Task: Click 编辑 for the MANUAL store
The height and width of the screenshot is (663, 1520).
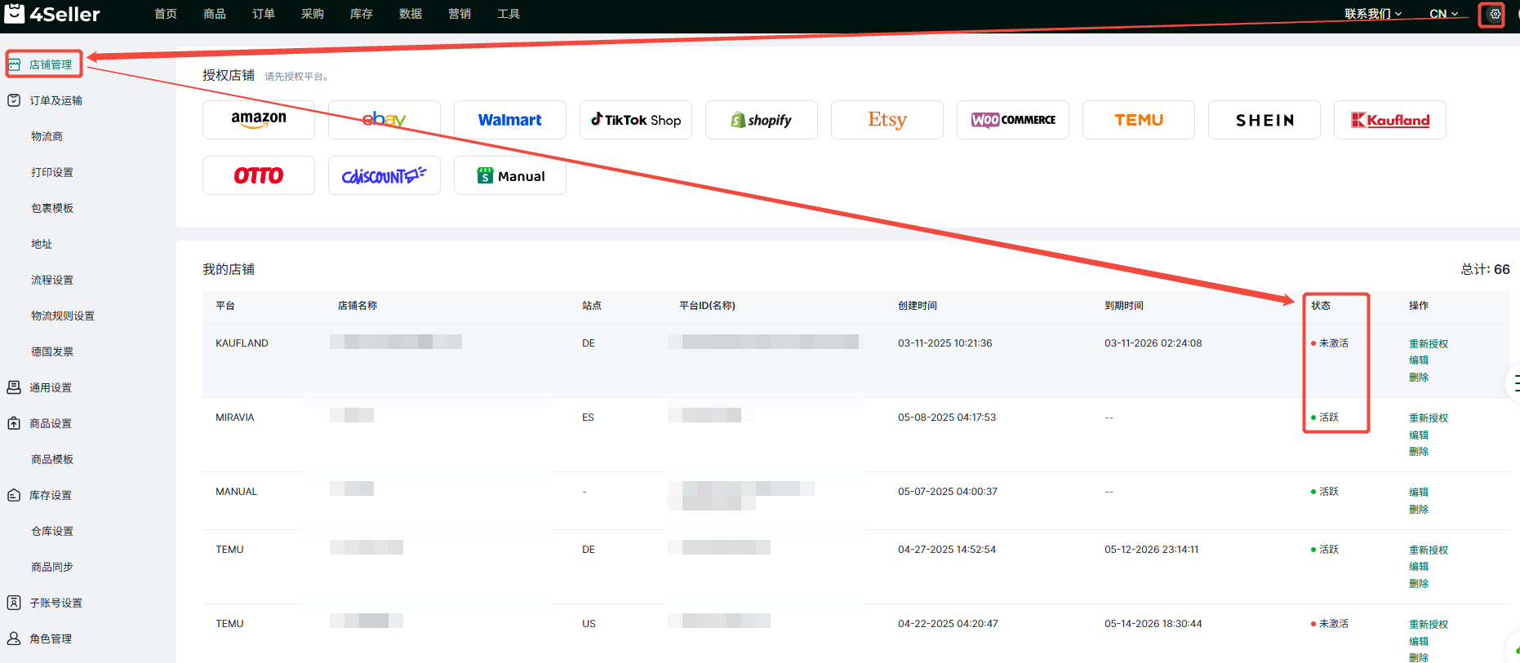Action: 1419,493
